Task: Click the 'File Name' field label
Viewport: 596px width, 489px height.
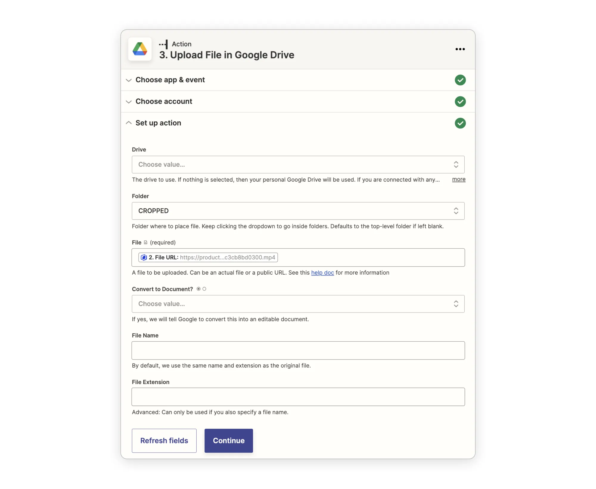Action: click(x=145, y=335)
